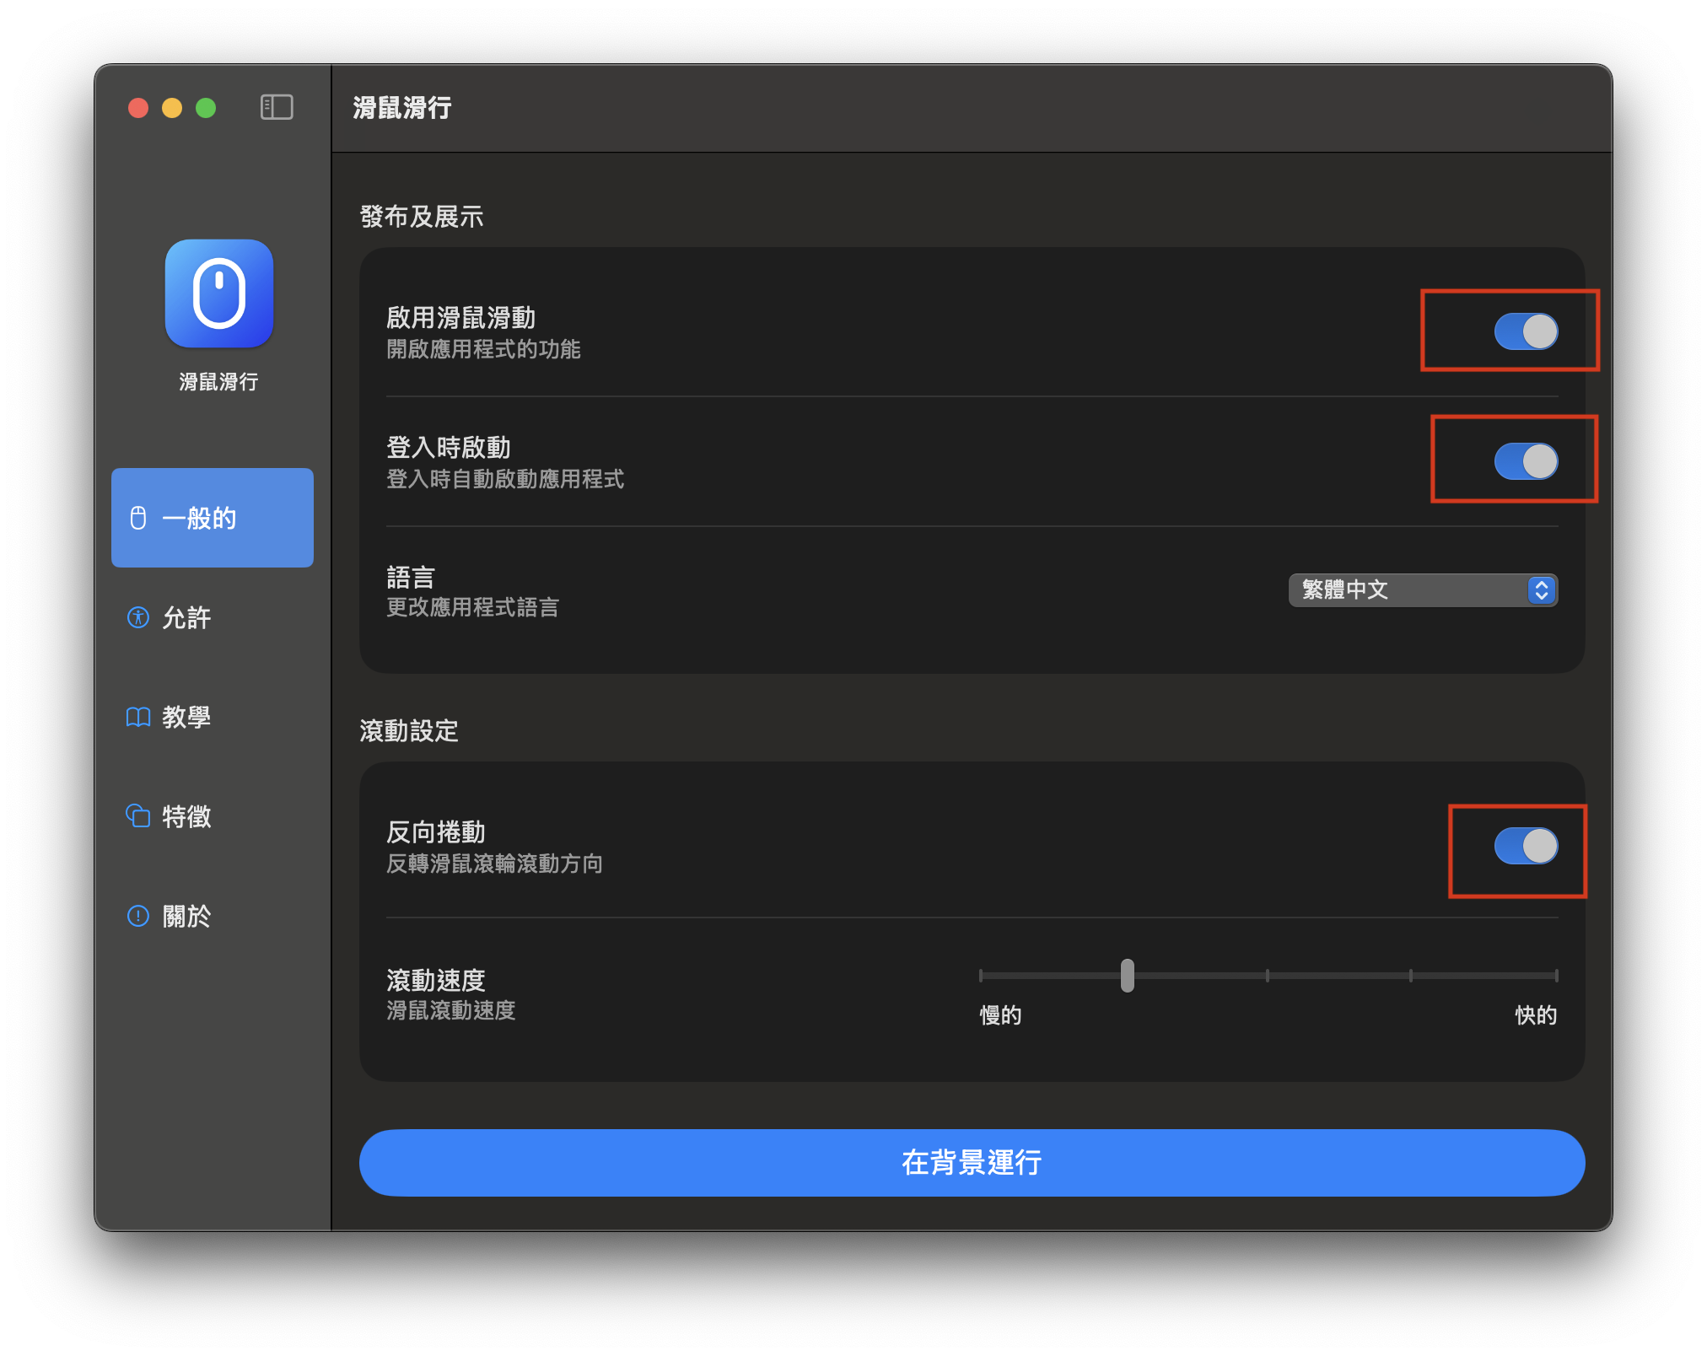The image size is (1707, 1356).
Task: Click the blue chevron arrows on language selector
Action: tap(1541, 590)
